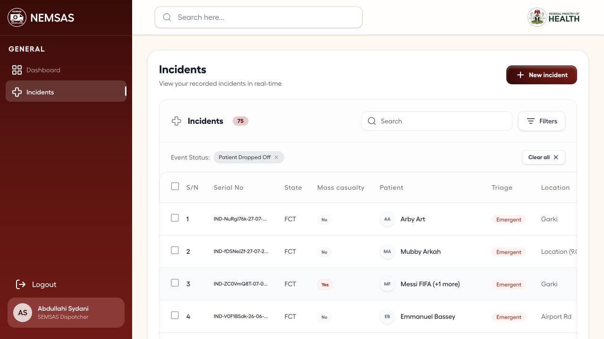Viewport: 604px width, 339px height.
Task: Click the plus icon on New incident
Action: pyautogui.click(x=520, y=75)
